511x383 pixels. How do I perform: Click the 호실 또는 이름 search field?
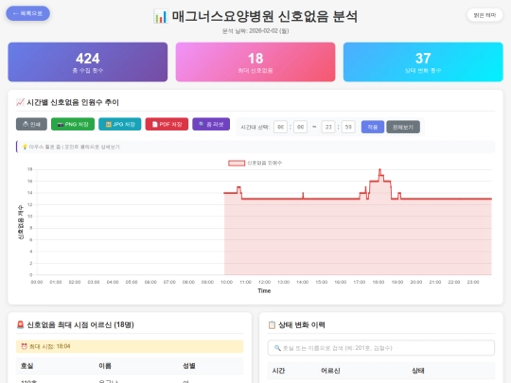click(381, 348)
